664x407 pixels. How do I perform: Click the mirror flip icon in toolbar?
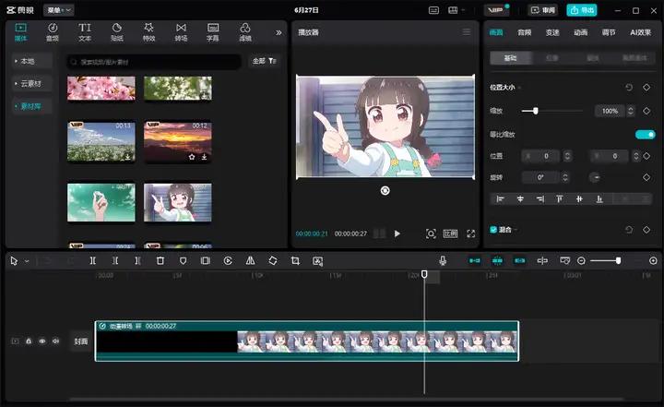coord(250,261)
